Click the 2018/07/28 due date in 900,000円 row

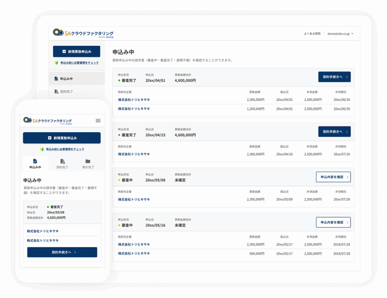pos(342,253)
